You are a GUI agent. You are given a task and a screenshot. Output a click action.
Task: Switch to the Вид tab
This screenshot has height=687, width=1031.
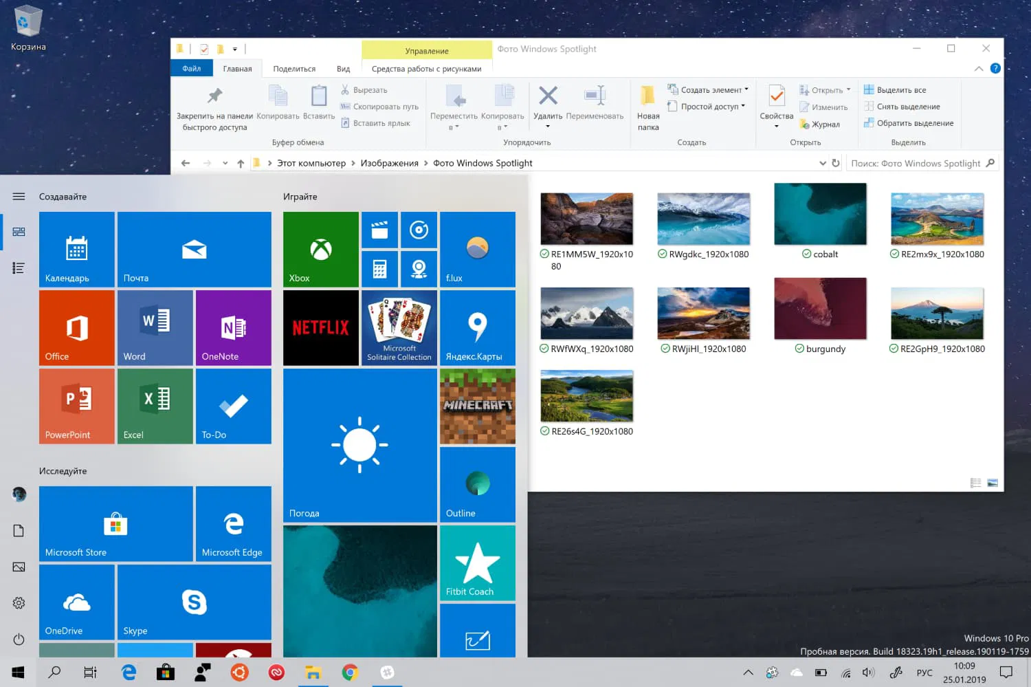(x=344, y=68)
